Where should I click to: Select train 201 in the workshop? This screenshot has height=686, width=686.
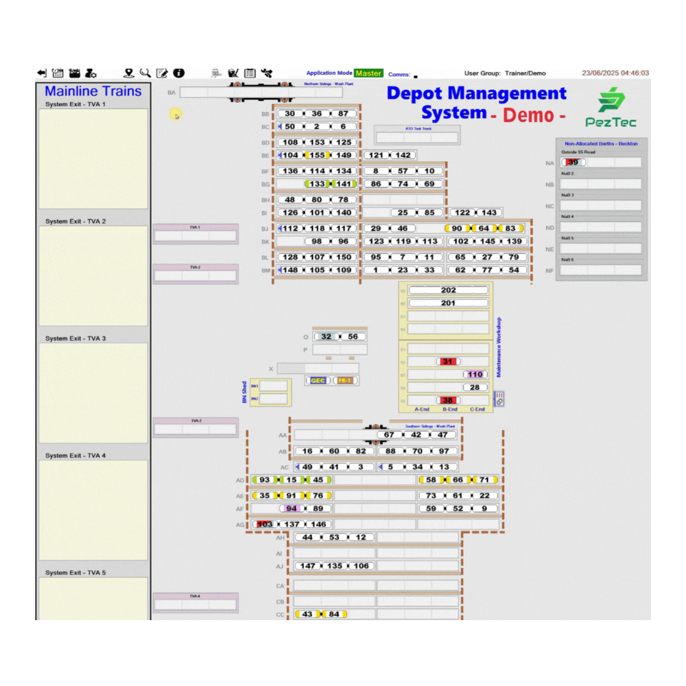coord(449,303)
